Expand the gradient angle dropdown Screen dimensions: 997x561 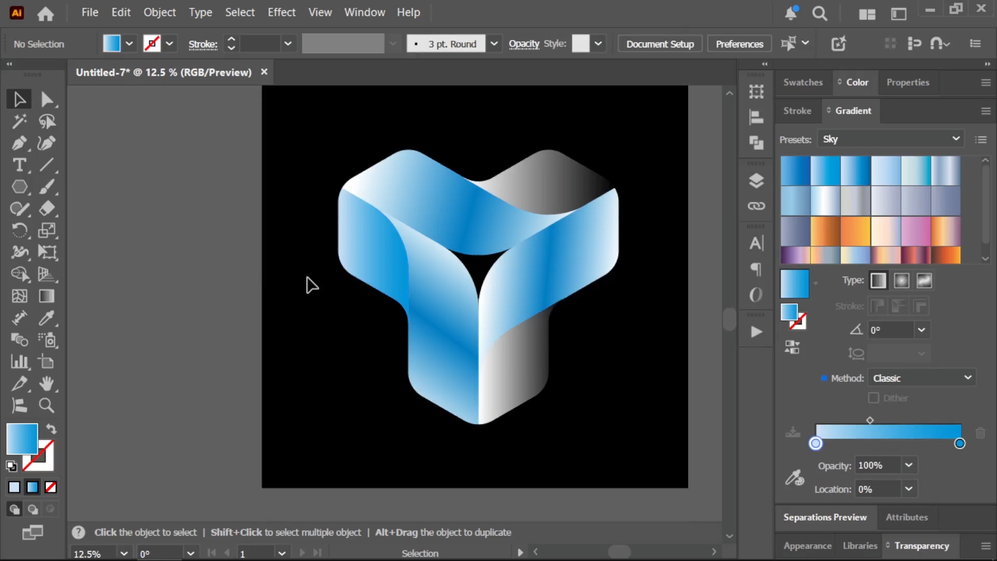click(x=921, y=330)
